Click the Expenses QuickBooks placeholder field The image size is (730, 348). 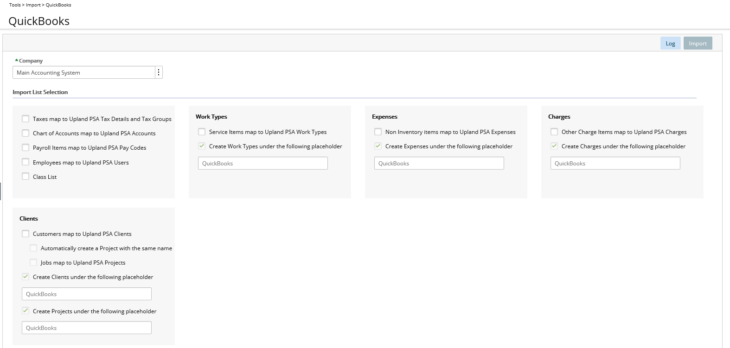pyautogui.click(x=439, y=163)
